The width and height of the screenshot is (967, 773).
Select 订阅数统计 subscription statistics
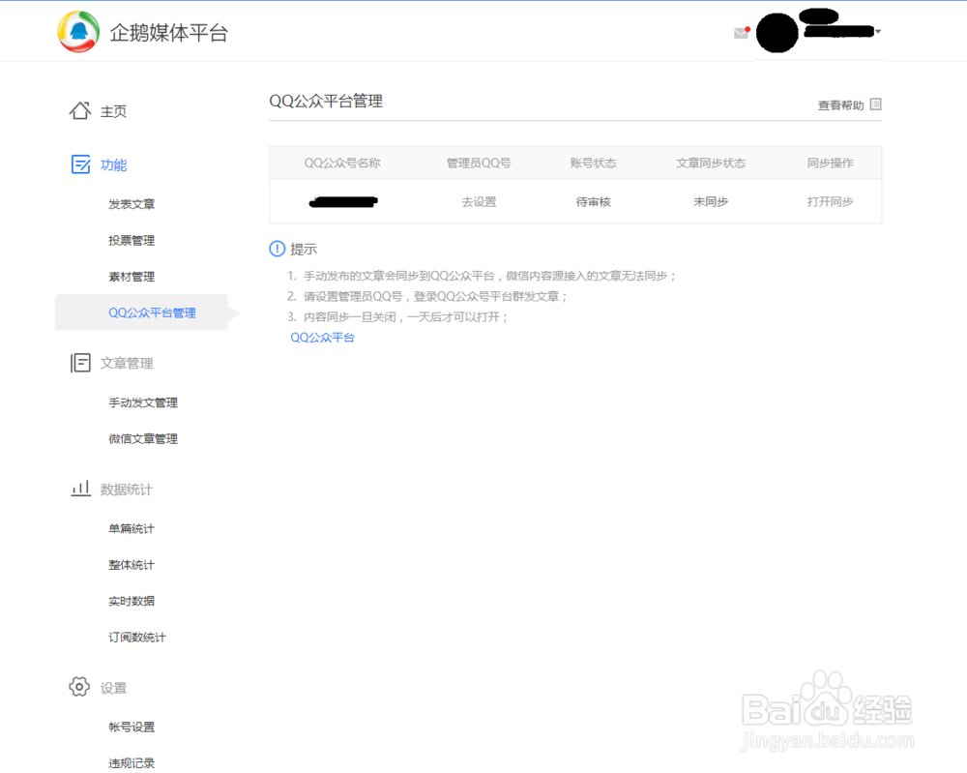[x=140, y=637]
